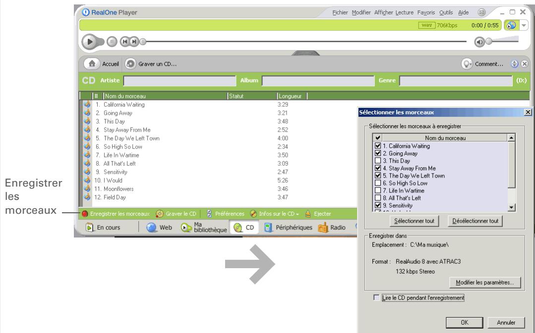Open the Lecture menu
Image resolution: width=535 pixels, height=333 pixels.
(x=405, y=12)
